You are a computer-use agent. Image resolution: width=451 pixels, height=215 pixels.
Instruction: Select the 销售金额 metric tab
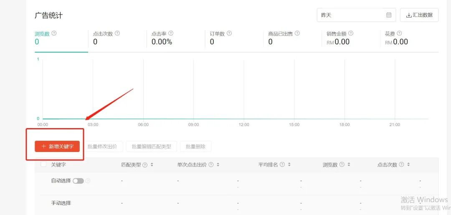[351, 38]
